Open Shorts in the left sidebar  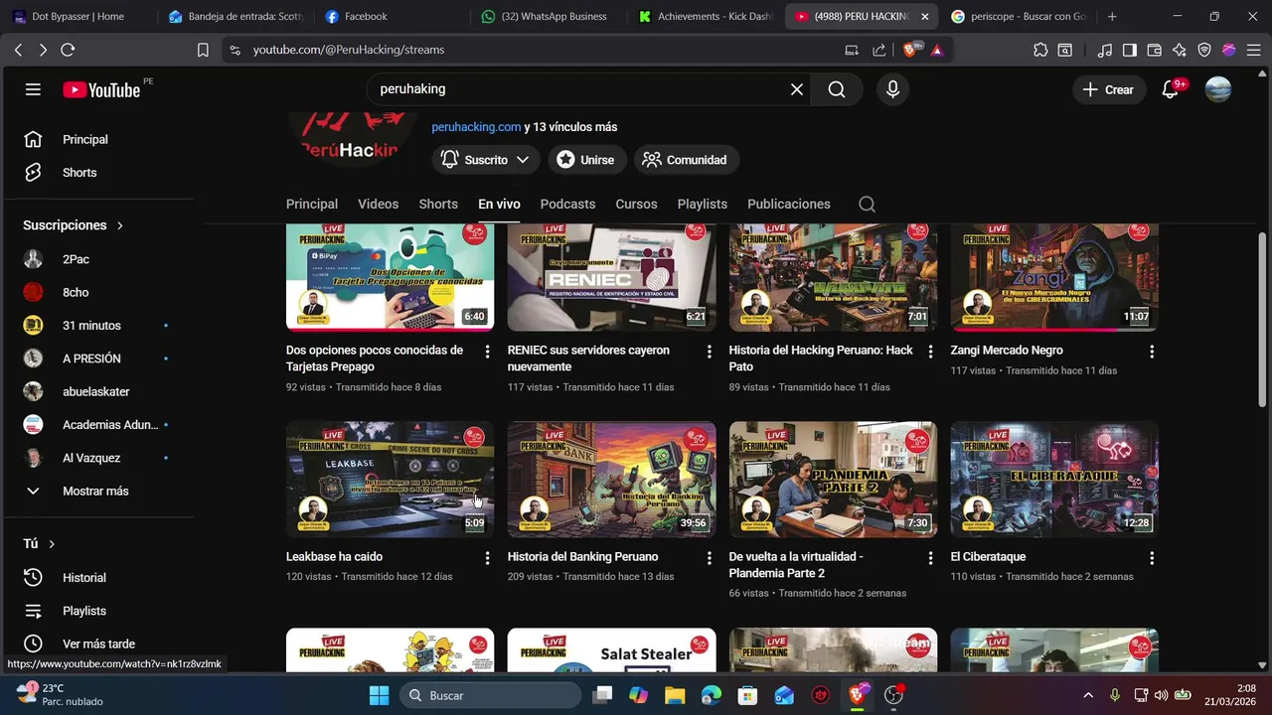[x=95, y=173]
